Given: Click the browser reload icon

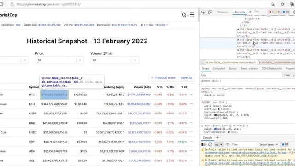Looking at the screenshot, I should pos(1,4).
